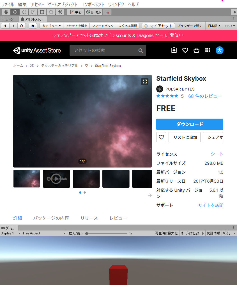Open the user avatar 大 menu

tap(219, 50)
